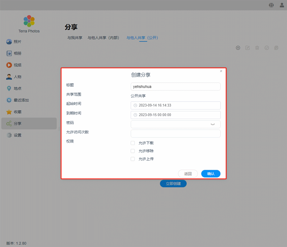Image resolution: width=287 pixels, height=247 pixels.
Task: Open the 到期时间 expiry time picker
Action: click(x=175, y=115)
